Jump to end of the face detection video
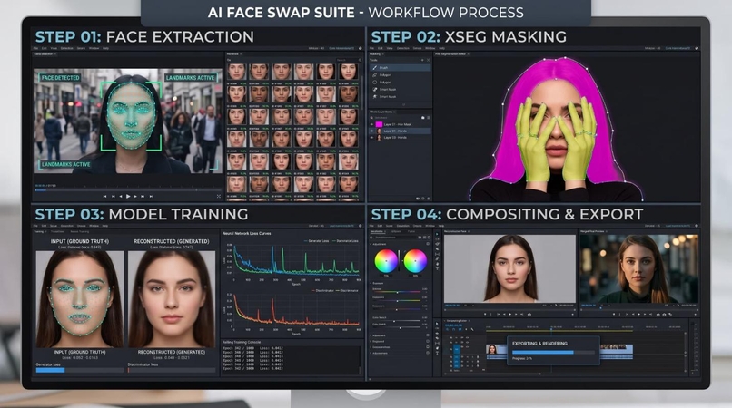The height and width of the screenshot is (408, 732). click(x=151, y=197)
